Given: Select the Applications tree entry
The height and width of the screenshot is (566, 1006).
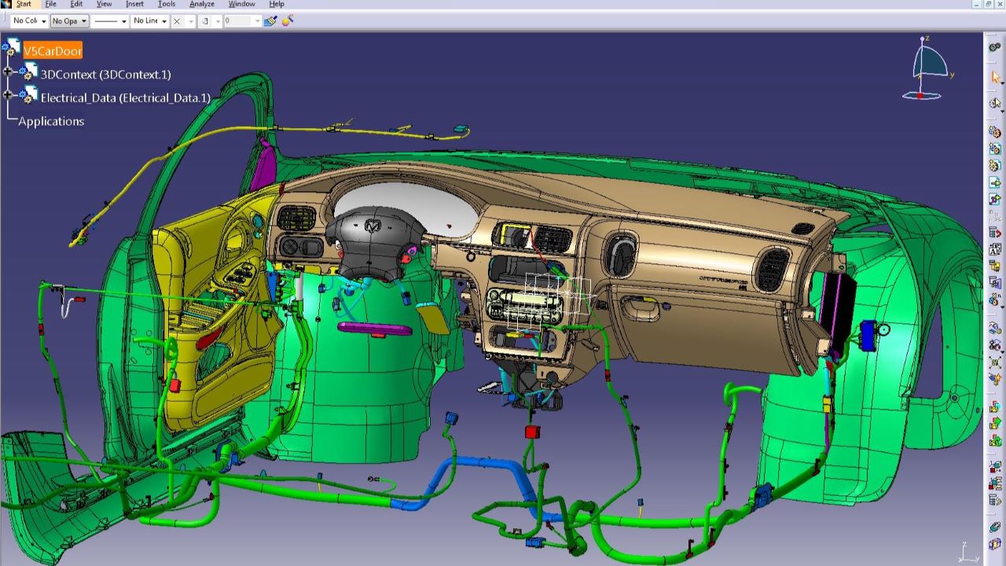Looking at the screenshot, I should point(51,121).
